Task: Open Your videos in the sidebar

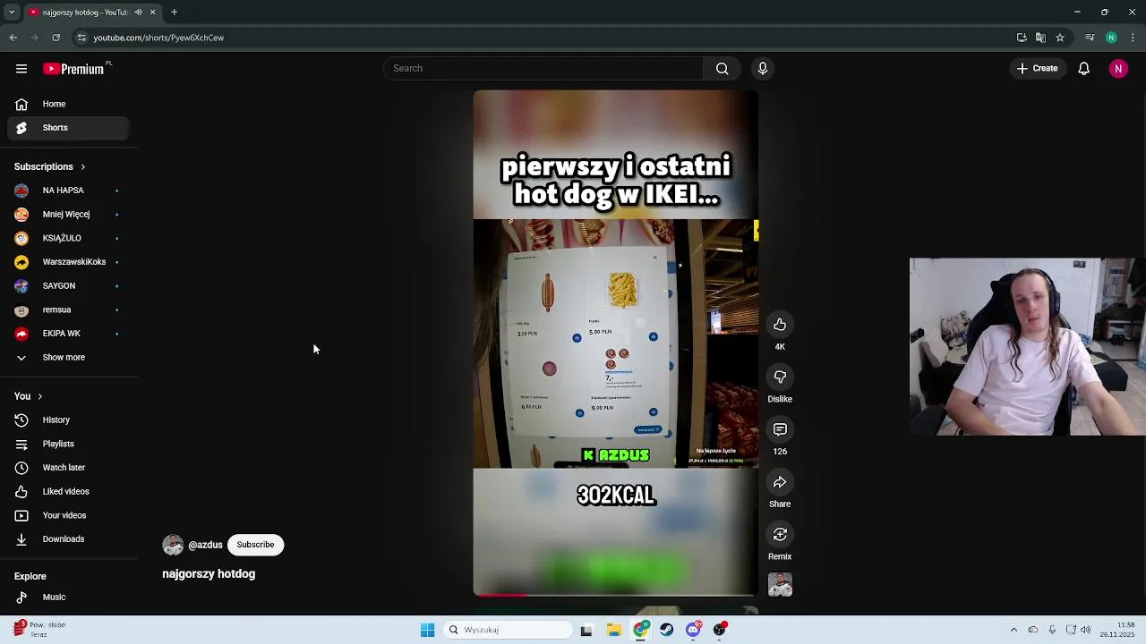Action: (x=68, y=515)
